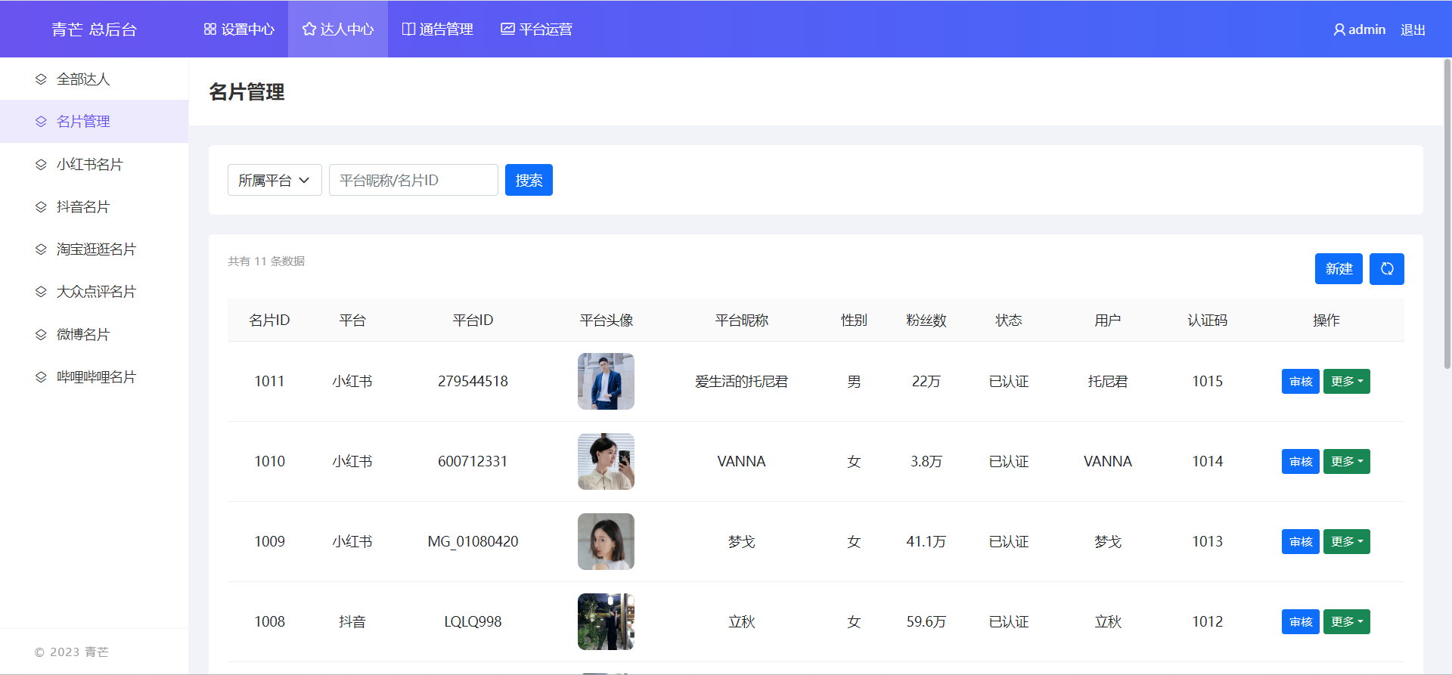Click the star icon for 达人中心
The image size is (1452, 675).
pos(309,29)
